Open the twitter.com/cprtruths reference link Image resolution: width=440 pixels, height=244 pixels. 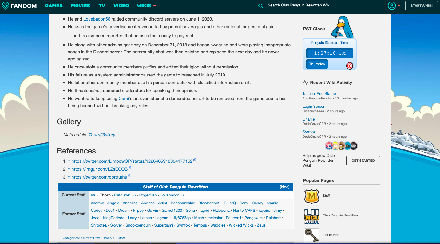[99, 177]
